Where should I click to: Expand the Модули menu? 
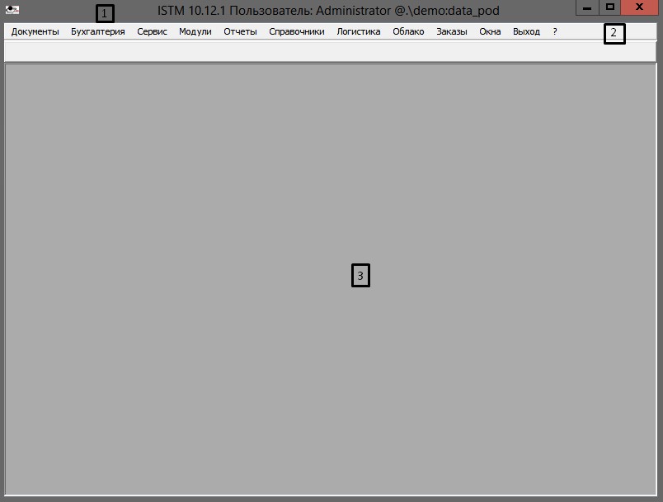195,31
